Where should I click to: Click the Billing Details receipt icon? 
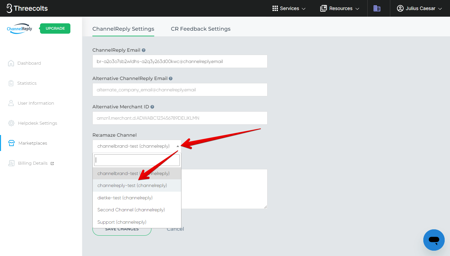[x=12, y=163]
